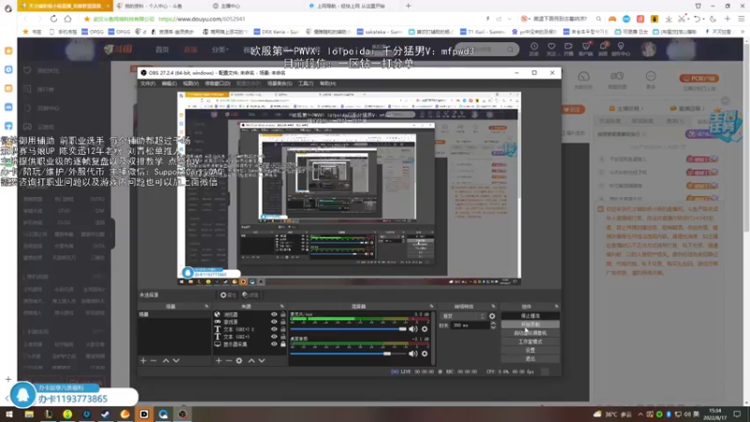
Task: Open a new browser tab with plus
Action: click(x=408, y=6)
